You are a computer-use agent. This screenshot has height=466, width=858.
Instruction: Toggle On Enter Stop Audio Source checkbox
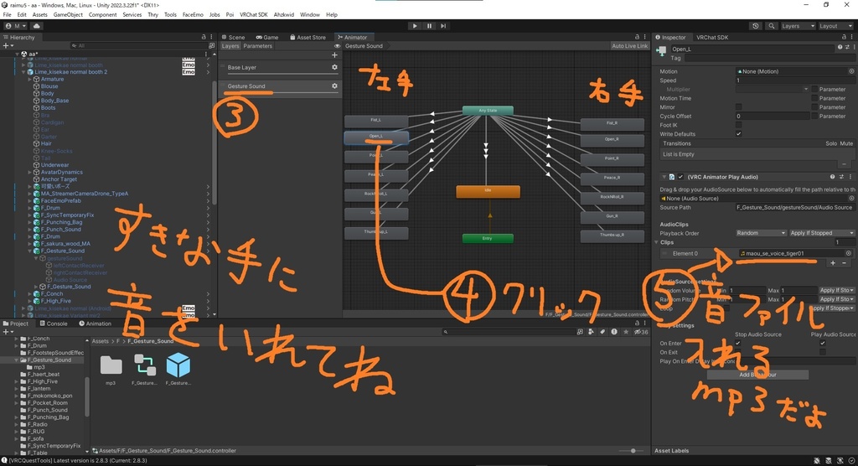point(737,344)
